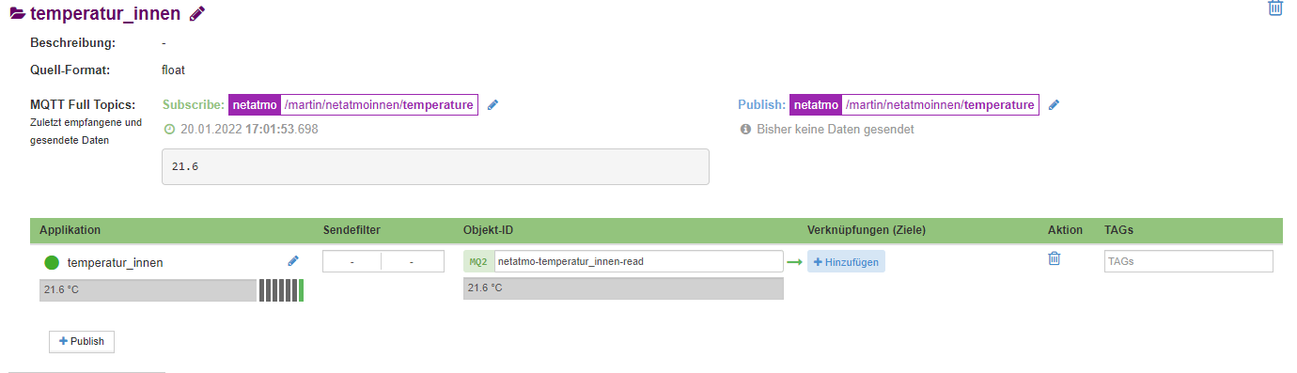This screenshot has height=373, width=1297.
Task: Click the received payload box showing 21.6
Action: 435,166
